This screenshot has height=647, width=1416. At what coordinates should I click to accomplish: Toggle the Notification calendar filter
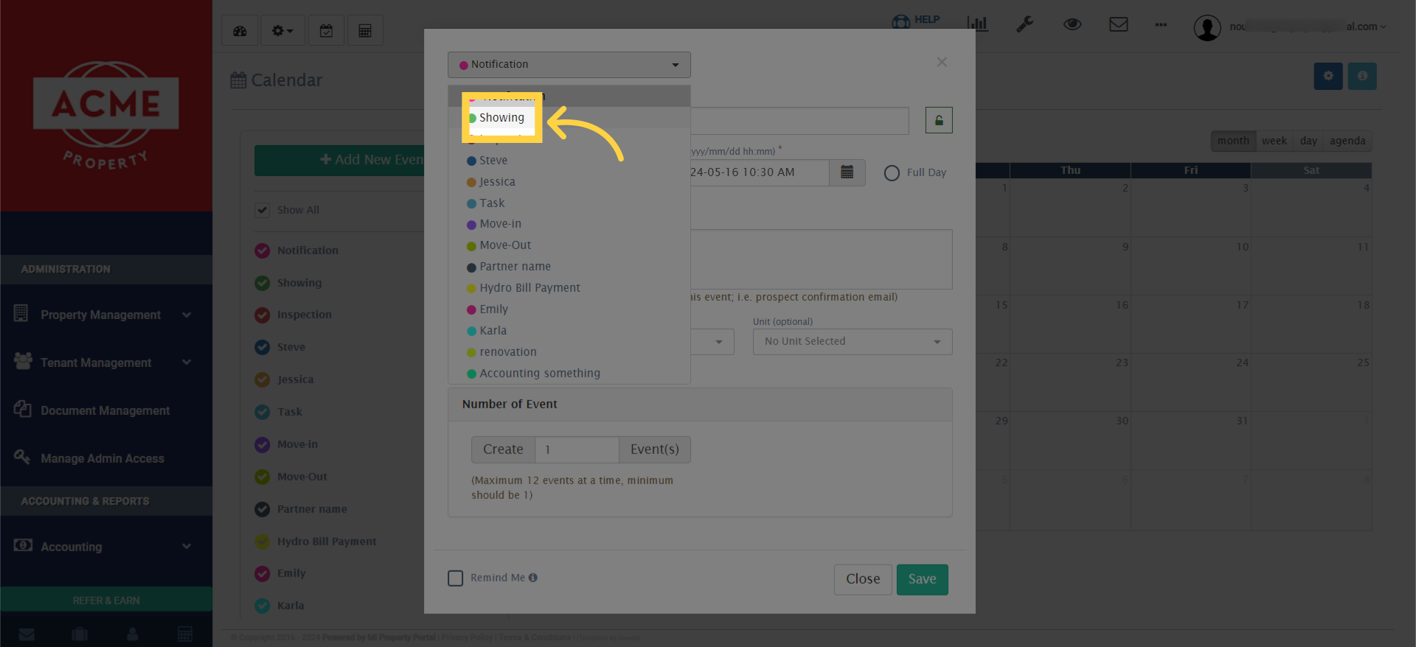(x=263, y=251)
